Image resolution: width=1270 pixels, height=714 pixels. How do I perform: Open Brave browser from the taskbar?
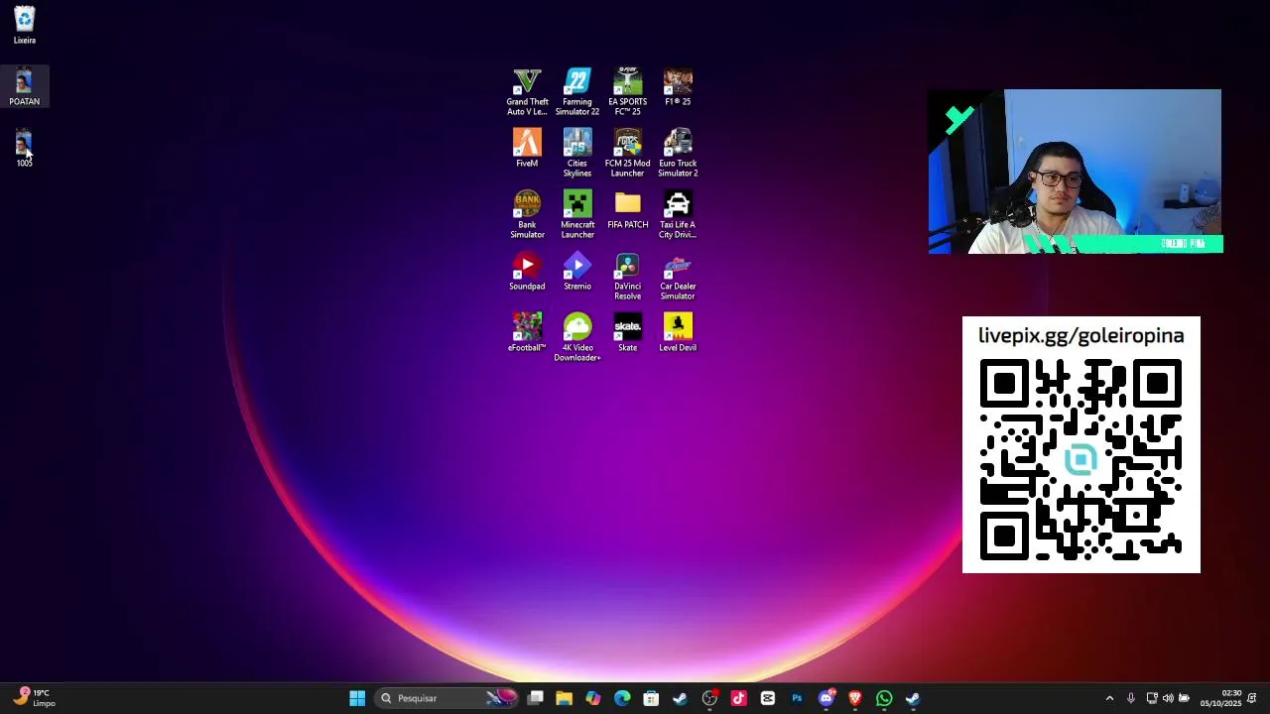pyautogui.click(x=855, y=698)
